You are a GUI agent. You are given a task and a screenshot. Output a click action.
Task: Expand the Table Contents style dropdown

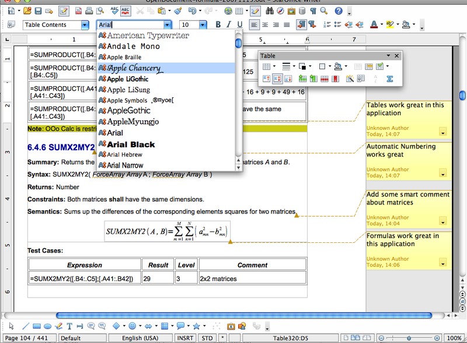tap(85, 25)
